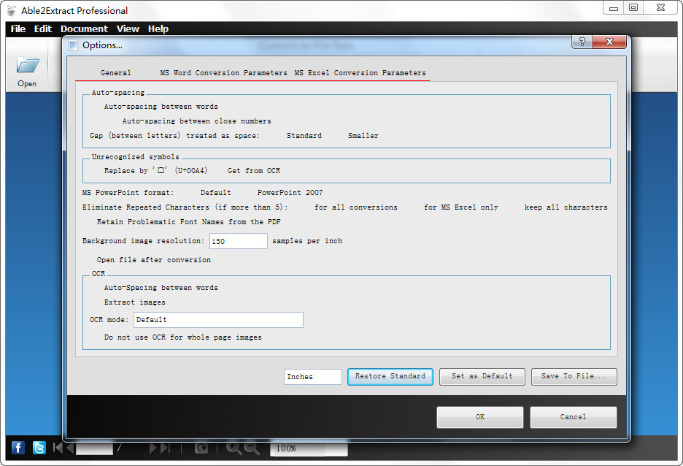683x466 pixels.
Task: Open the Document menu
Action: [84, 28]
